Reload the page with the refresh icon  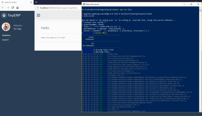click(13, 8)
